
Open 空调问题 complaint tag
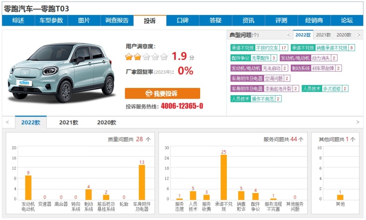pos(260,78)
